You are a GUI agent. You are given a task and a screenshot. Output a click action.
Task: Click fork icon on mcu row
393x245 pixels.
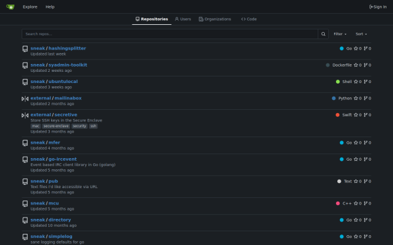(x=365, y=203)
